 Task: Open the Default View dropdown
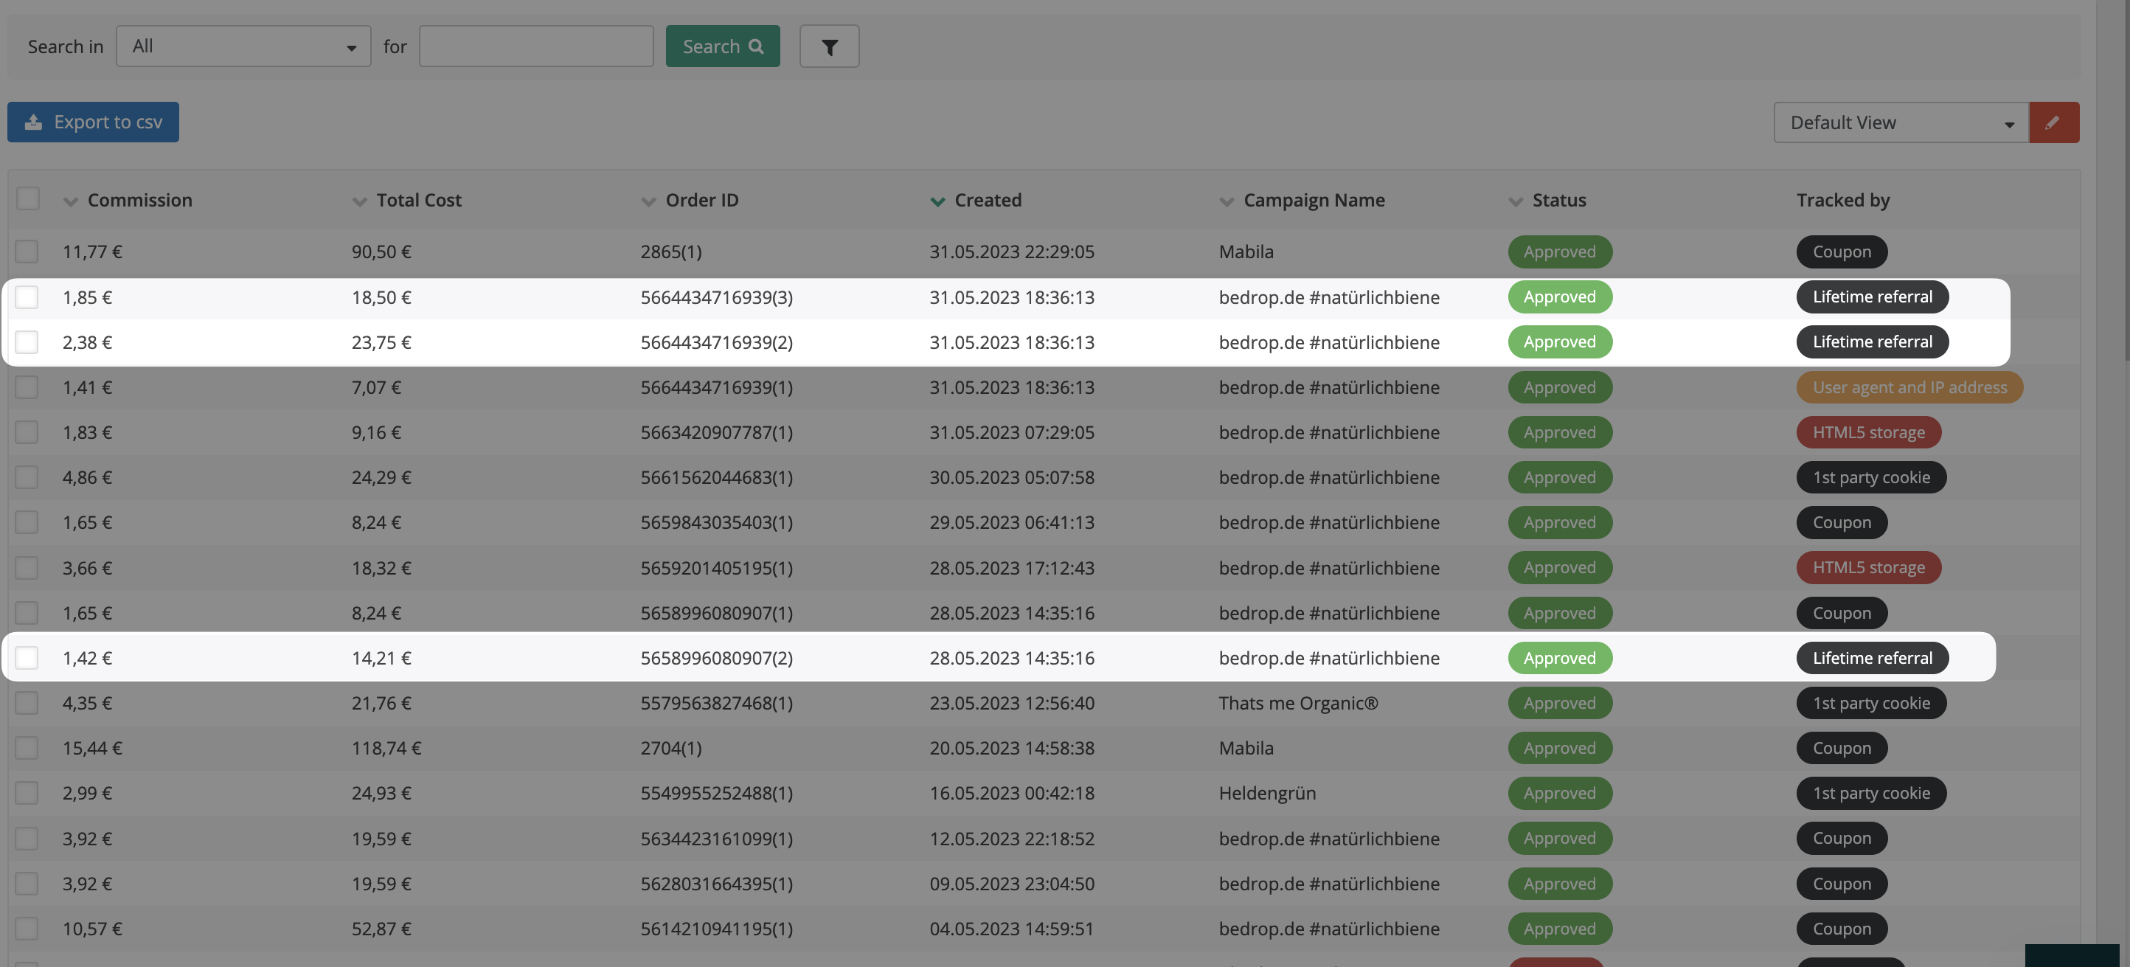pos(1901,122)
